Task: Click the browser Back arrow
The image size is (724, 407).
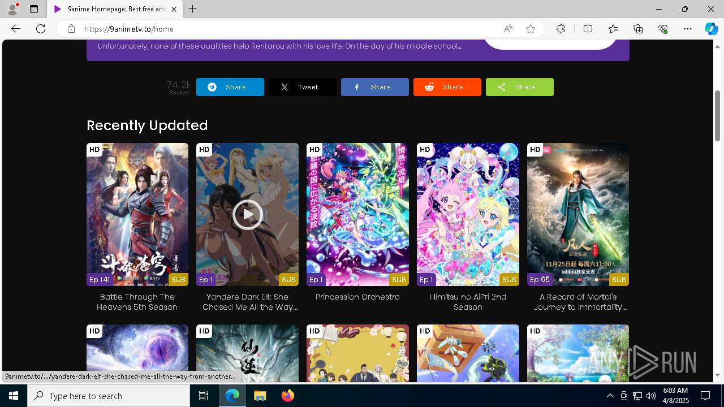Action: (x=16, y=29)
